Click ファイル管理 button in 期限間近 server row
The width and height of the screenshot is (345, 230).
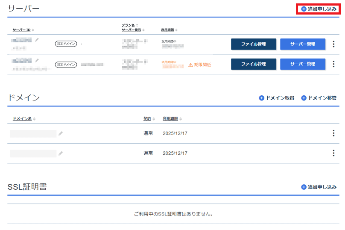coord(254,64)
